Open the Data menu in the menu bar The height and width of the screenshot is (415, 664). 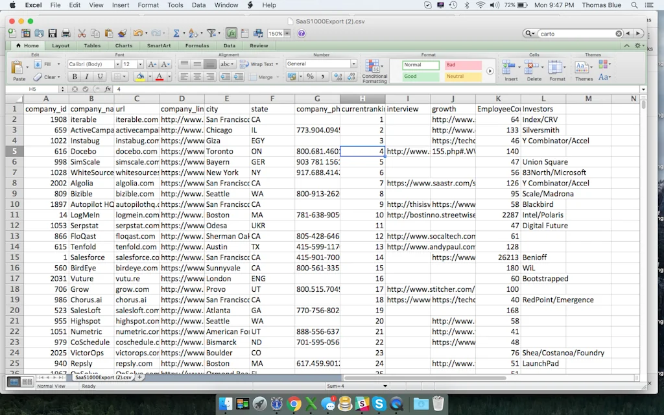[198, 5]
